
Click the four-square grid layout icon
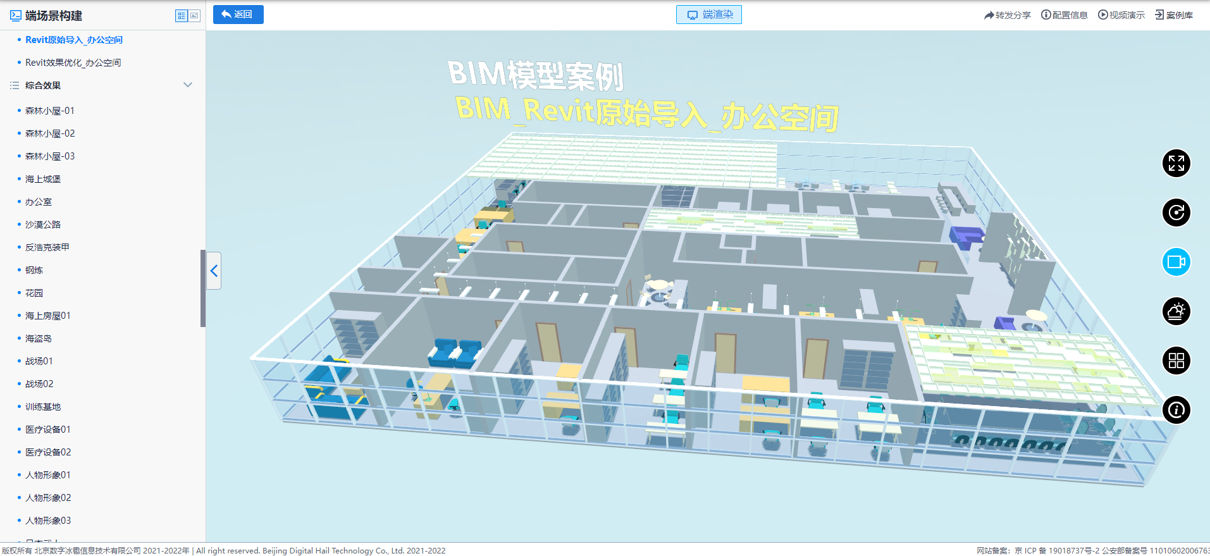click(x=1176, y=361)
